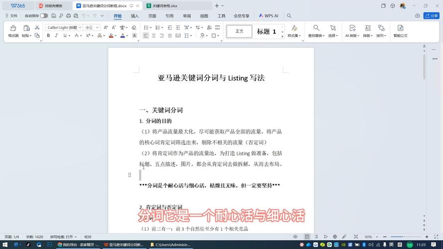Click the fullscreen icon in status bar
The height and width of the screenshot is (249, 443).
click(x=436, y=237)
